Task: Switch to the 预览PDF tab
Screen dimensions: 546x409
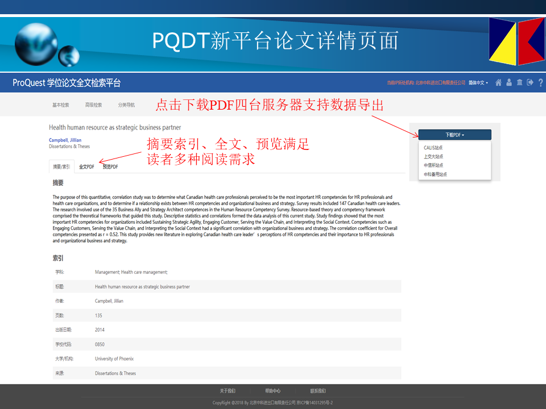Action: click(x=110, y=166)
